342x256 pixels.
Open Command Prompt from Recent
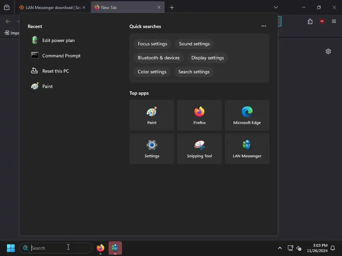(56, 56)
